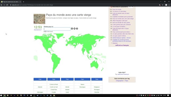This screenshot has height=97, width=171.
Task: Open the help question mark icon
Action: tap(77, 29)
